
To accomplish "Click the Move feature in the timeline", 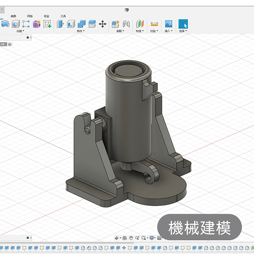I will 124,248.
